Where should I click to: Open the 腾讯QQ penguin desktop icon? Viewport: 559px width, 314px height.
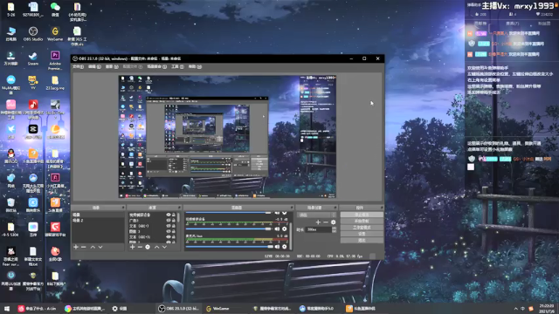click(11, 156)
